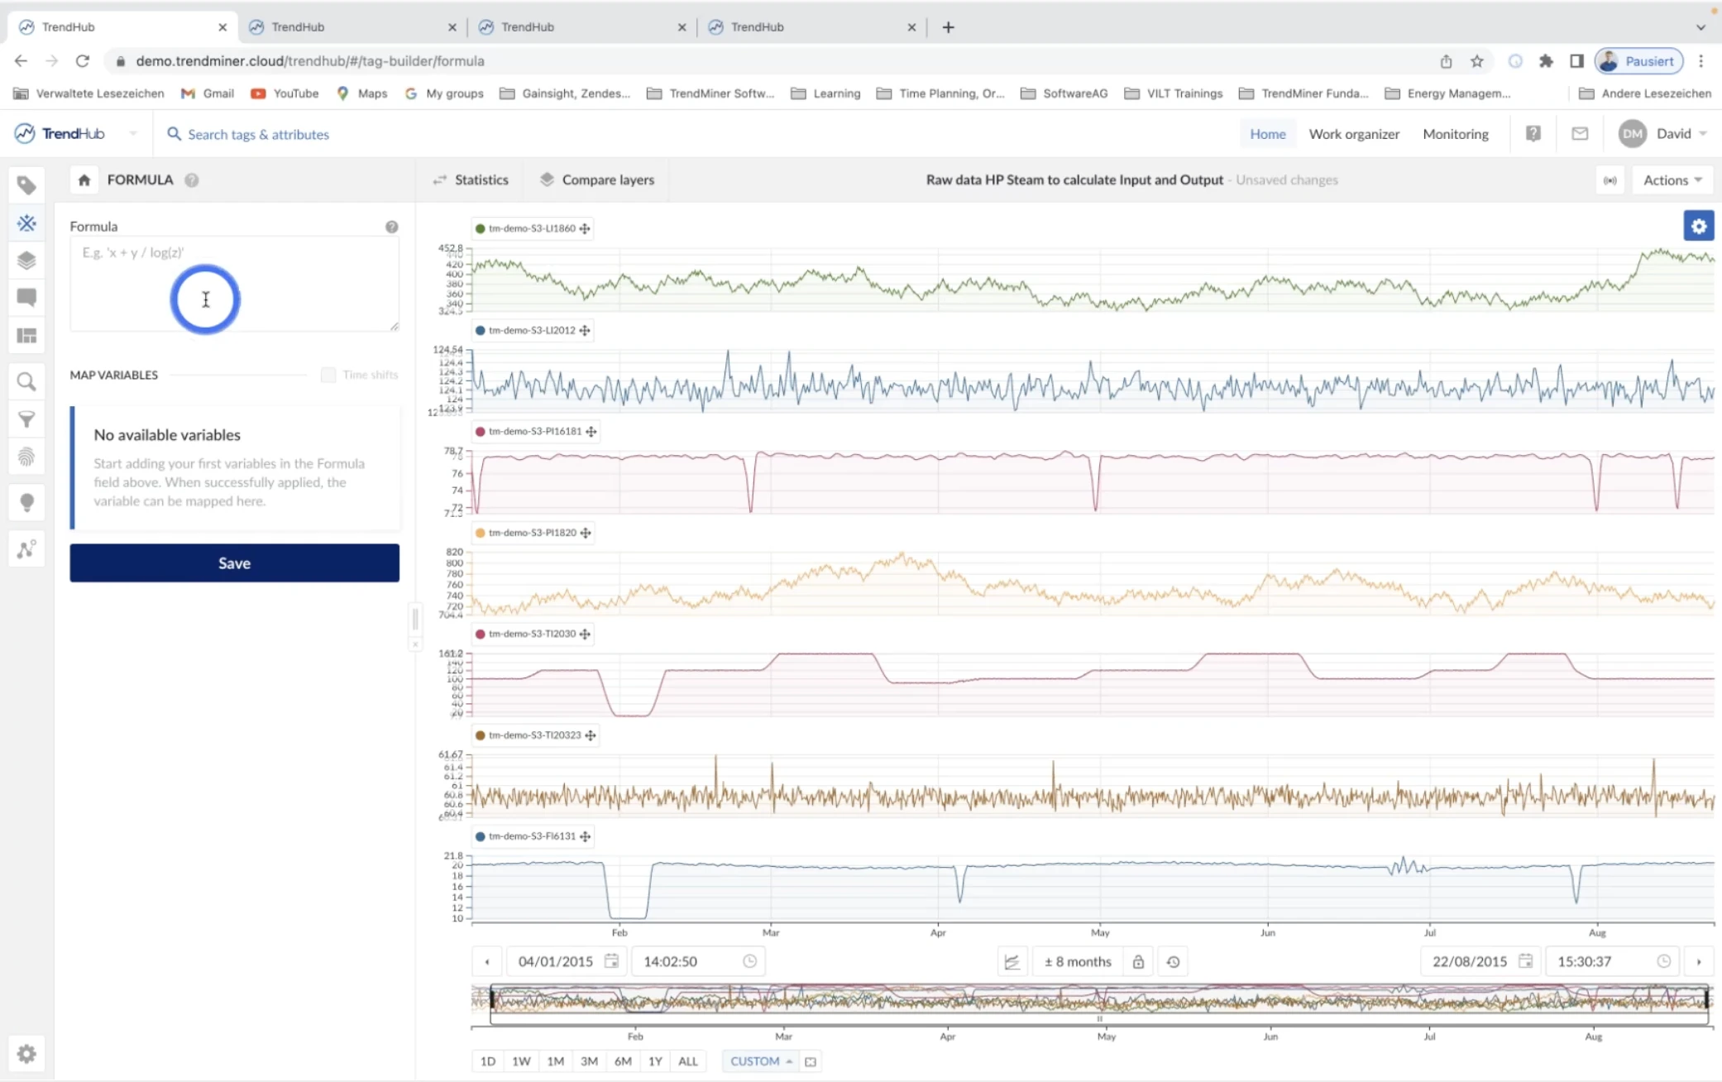Open the tag builder sidebar icon
Screen dimensions: 1722x1082
[26, 223]
